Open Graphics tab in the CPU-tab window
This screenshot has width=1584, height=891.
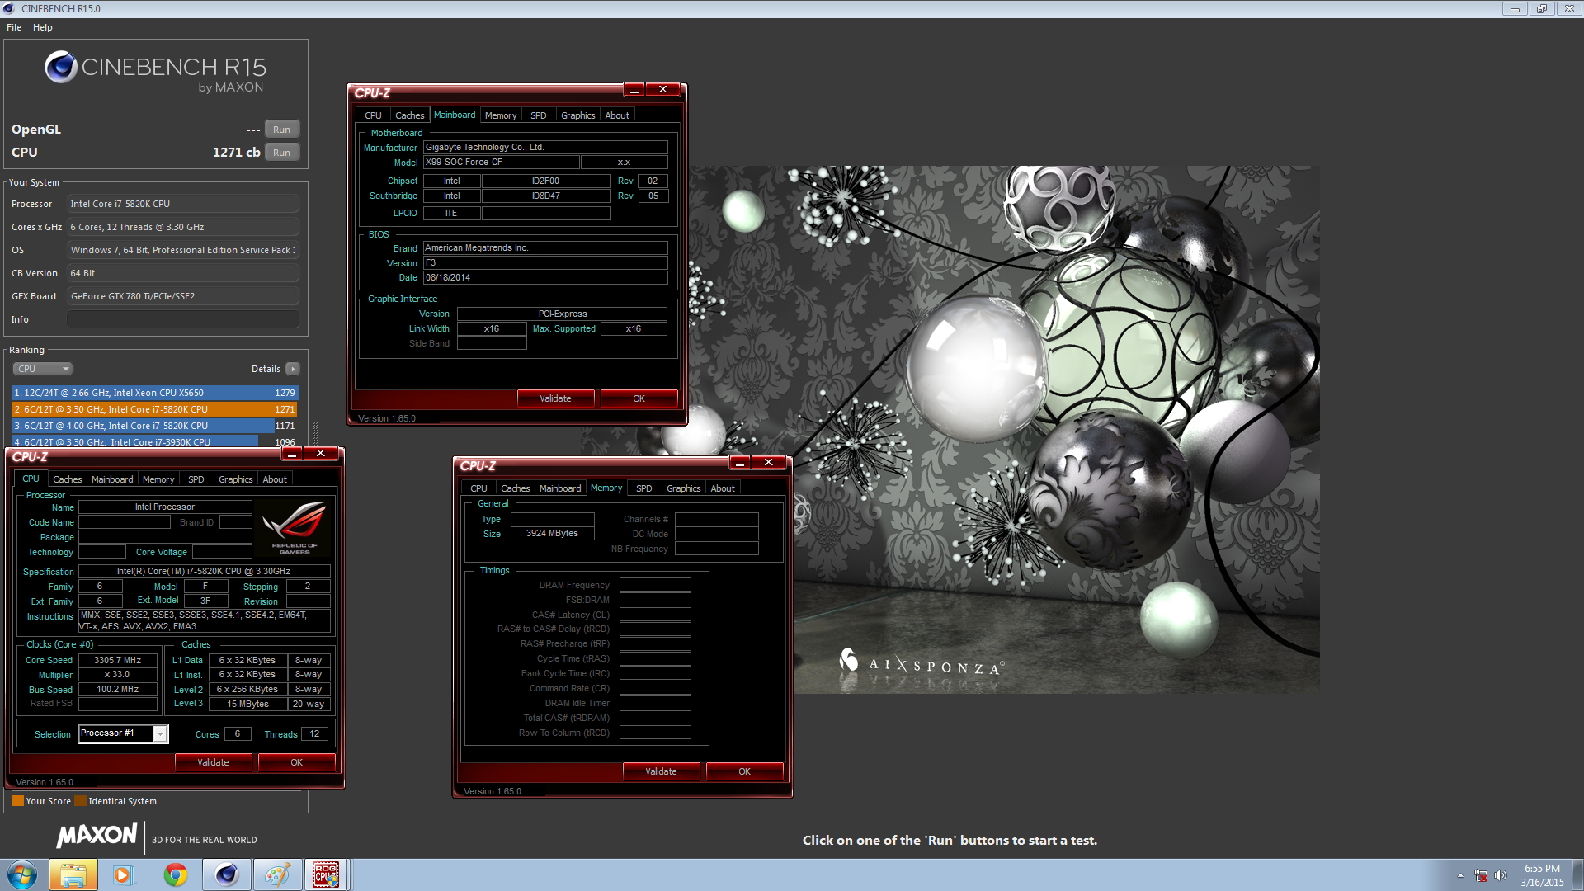coord(236,479)
